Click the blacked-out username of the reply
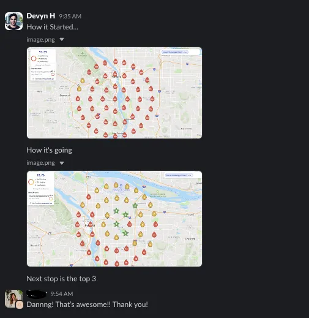Screen dimensions: 309x318 [x=37, y=294]
